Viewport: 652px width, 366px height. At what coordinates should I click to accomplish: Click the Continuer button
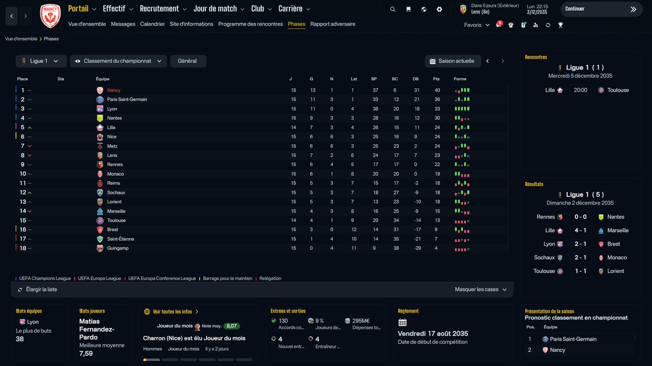click(601, 9)
